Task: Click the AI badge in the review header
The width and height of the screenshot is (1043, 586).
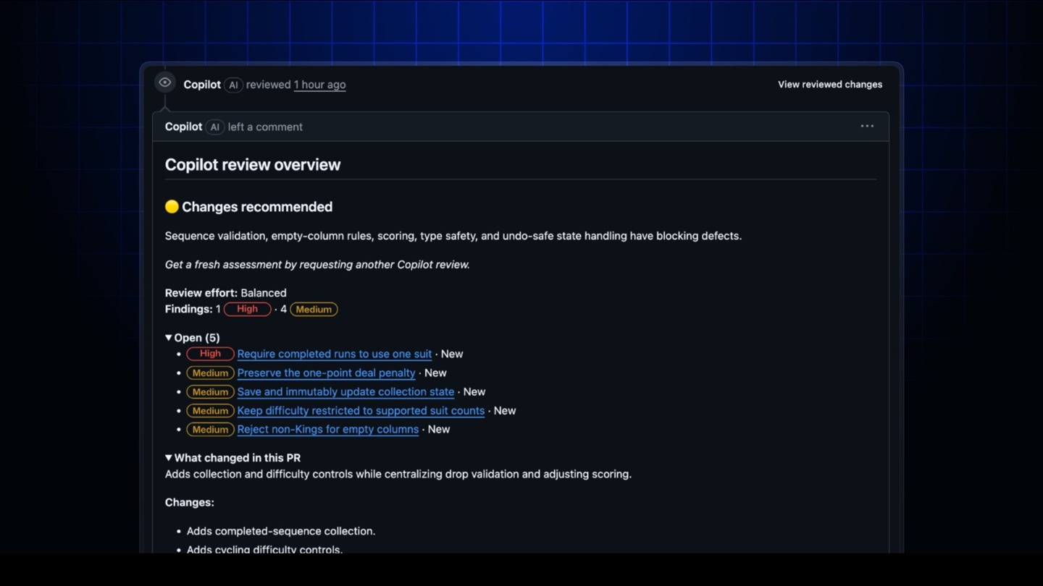Action: tap(233, 85)
